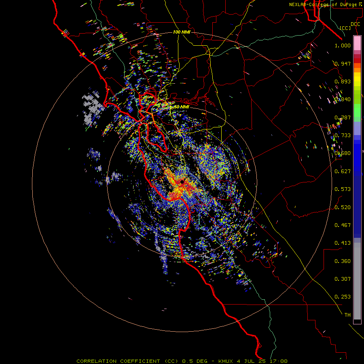
Task: Select the gray swatch on the color scale
Action: point(357,281)
